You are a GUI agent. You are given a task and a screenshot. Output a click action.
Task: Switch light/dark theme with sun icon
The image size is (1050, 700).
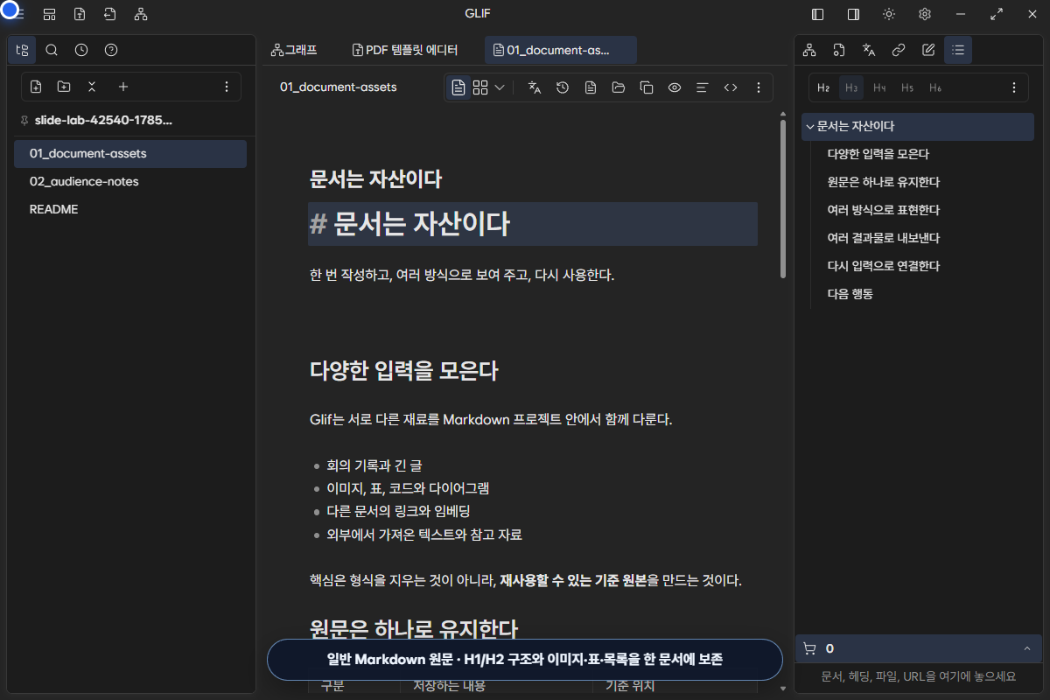[889, 14]
